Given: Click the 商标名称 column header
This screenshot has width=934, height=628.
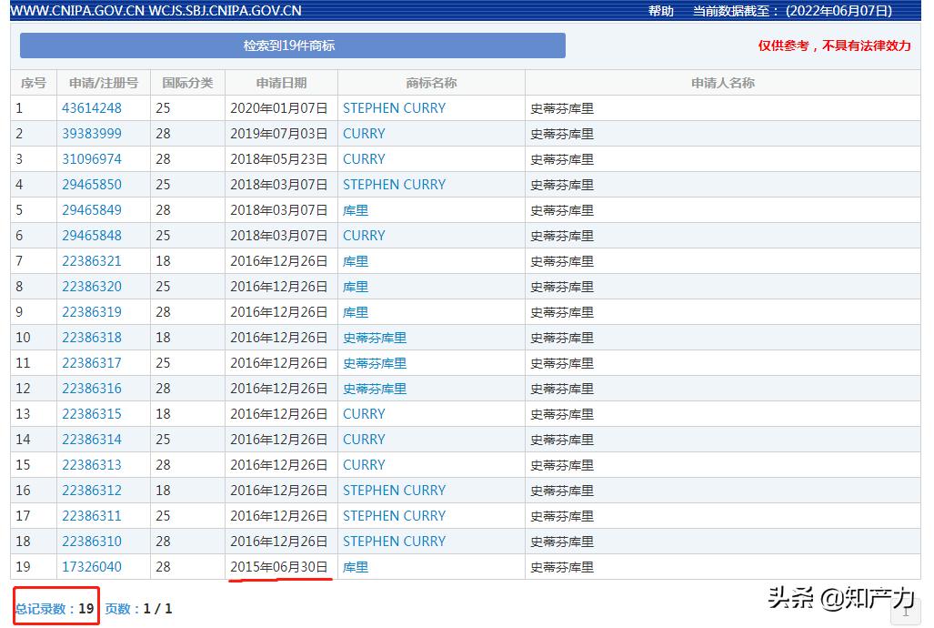Looking at the screenshot, I should (x=431, y=83).
